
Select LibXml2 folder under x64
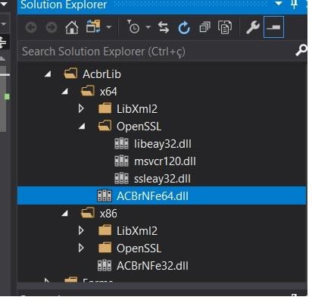[x=137, y=109]
